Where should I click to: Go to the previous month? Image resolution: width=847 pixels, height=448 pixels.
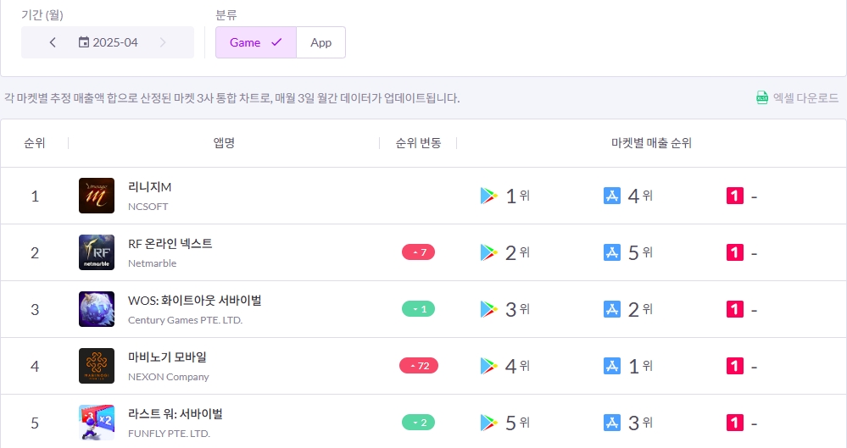point(53,42)
